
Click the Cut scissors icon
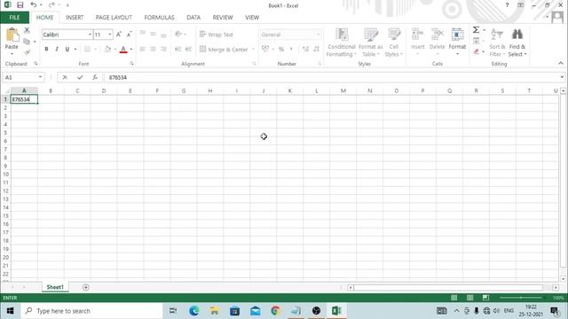point(27,30)
